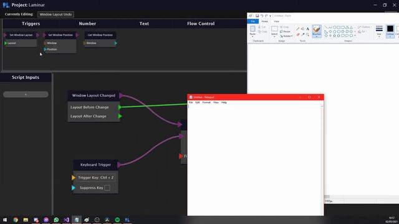Click red pin on partially hidden node

tap(181, 156)
